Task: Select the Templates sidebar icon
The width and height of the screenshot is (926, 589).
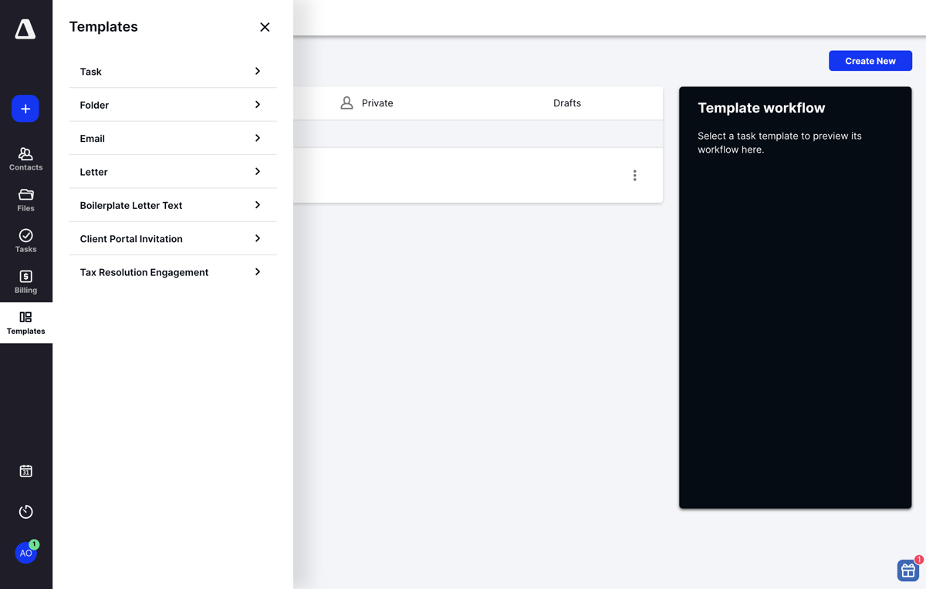Action: (25, 321)
